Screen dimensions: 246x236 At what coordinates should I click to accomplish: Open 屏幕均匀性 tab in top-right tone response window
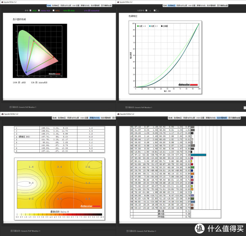click(201, 5)
